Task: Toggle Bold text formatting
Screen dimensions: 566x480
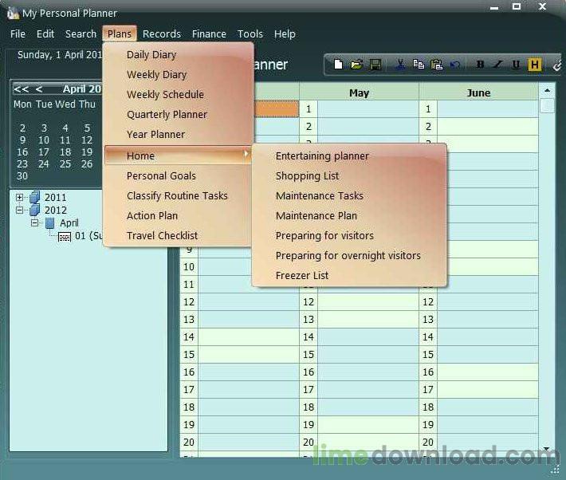Action: tap(480, 65)
